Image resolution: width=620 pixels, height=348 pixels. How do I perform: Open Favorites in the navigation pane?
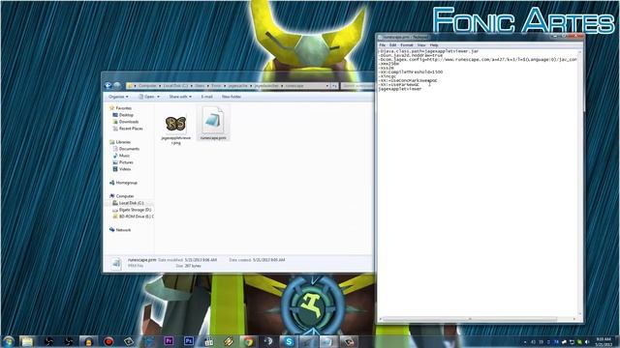[x=123, y=108]
